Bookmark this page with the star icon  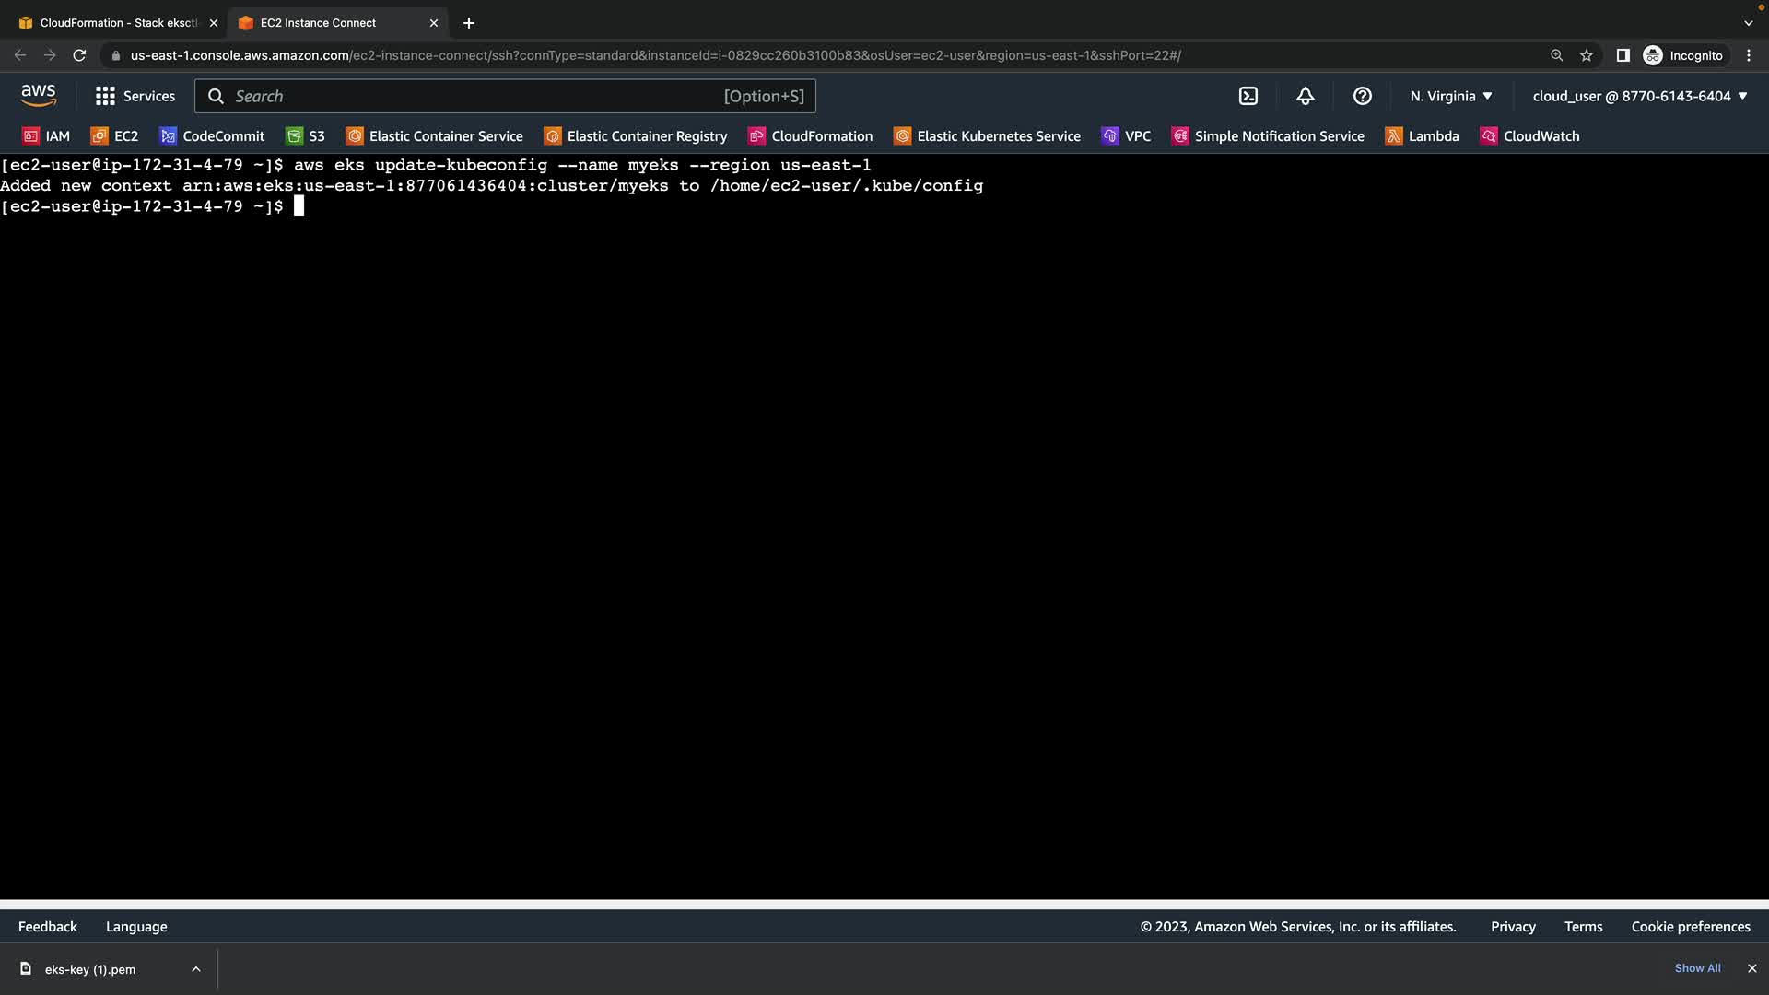pos(1586,55)
